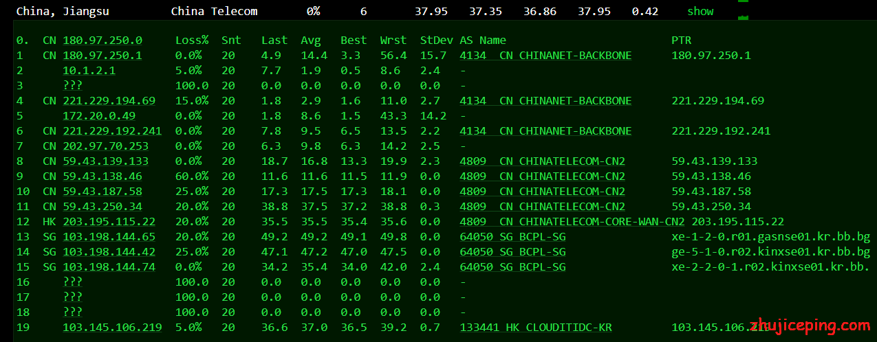Open the 4134 CN CHINANET-BACKBONE link in hop 1
Screen dimensions: 877x342
(545, 56)
